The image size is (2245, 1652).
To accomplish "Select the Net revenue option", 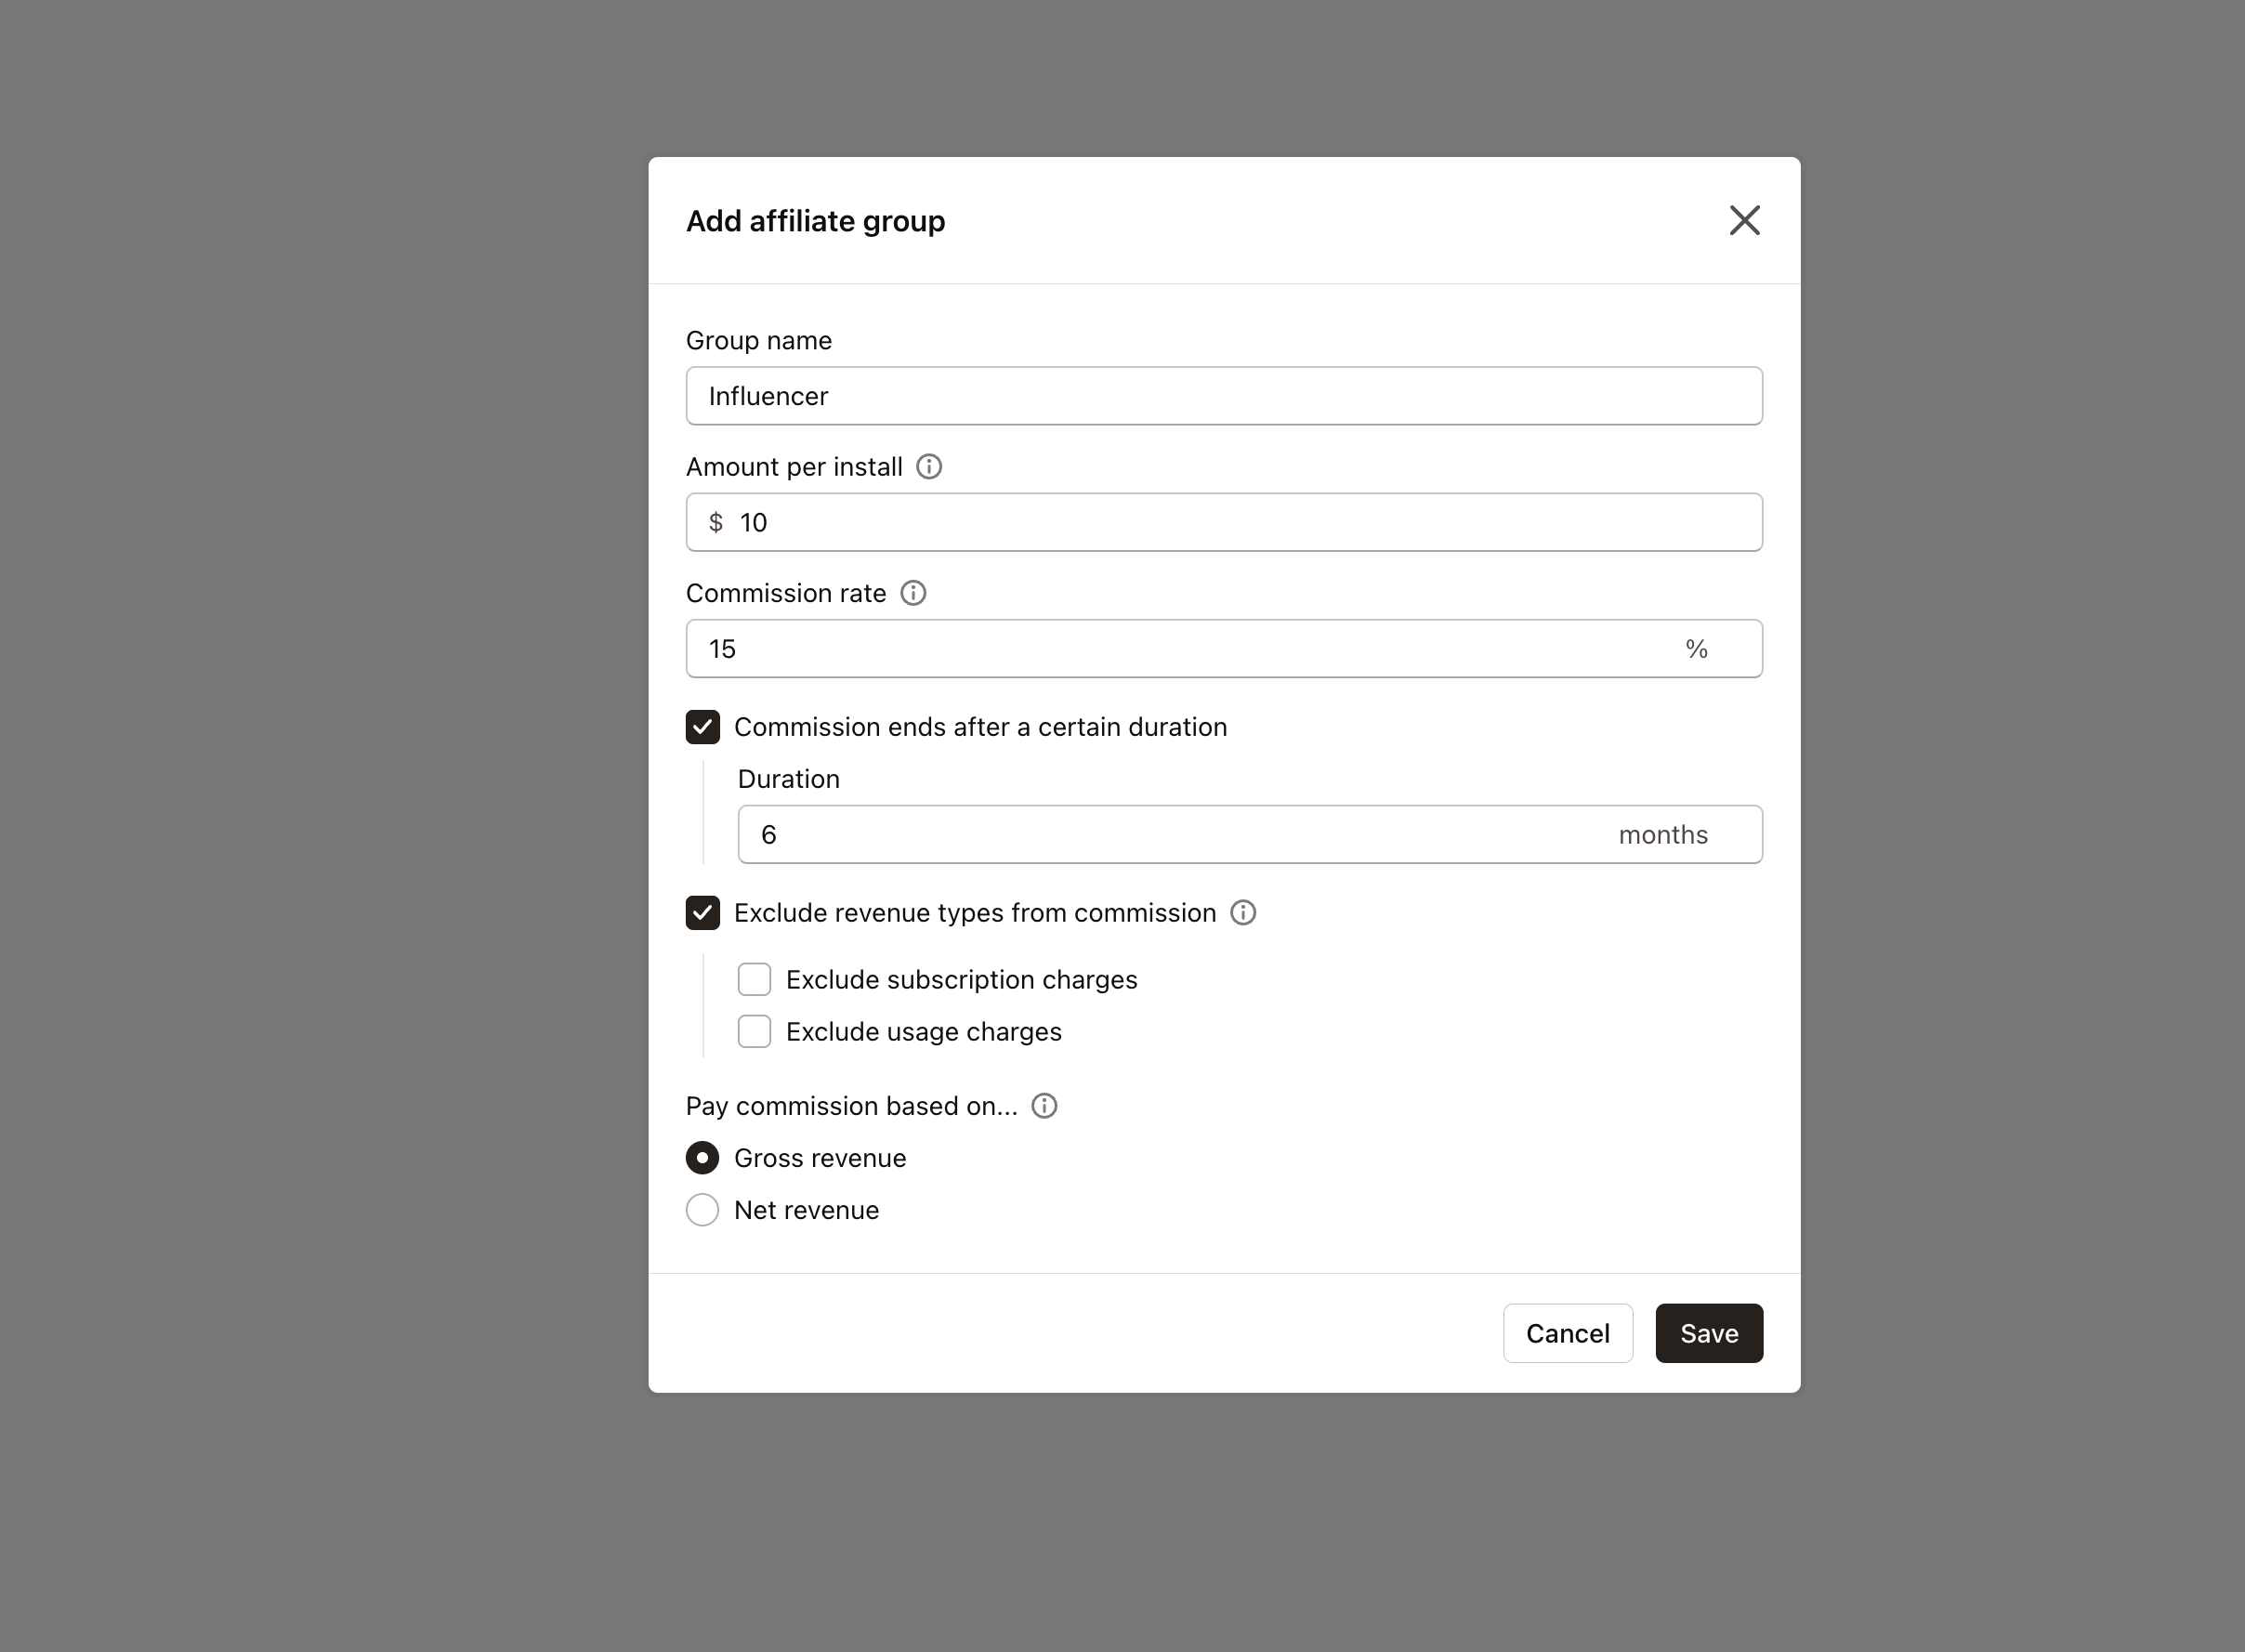I will 703,1210.
